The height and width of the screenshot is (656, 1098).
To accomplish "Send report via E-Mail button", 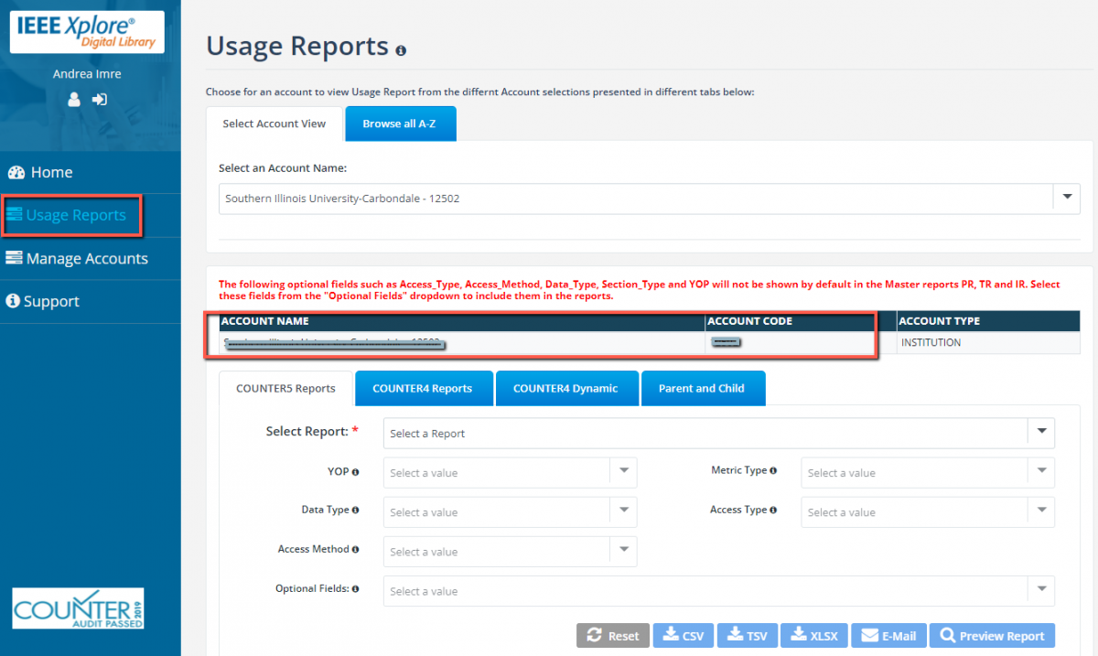I will [889, 636].
